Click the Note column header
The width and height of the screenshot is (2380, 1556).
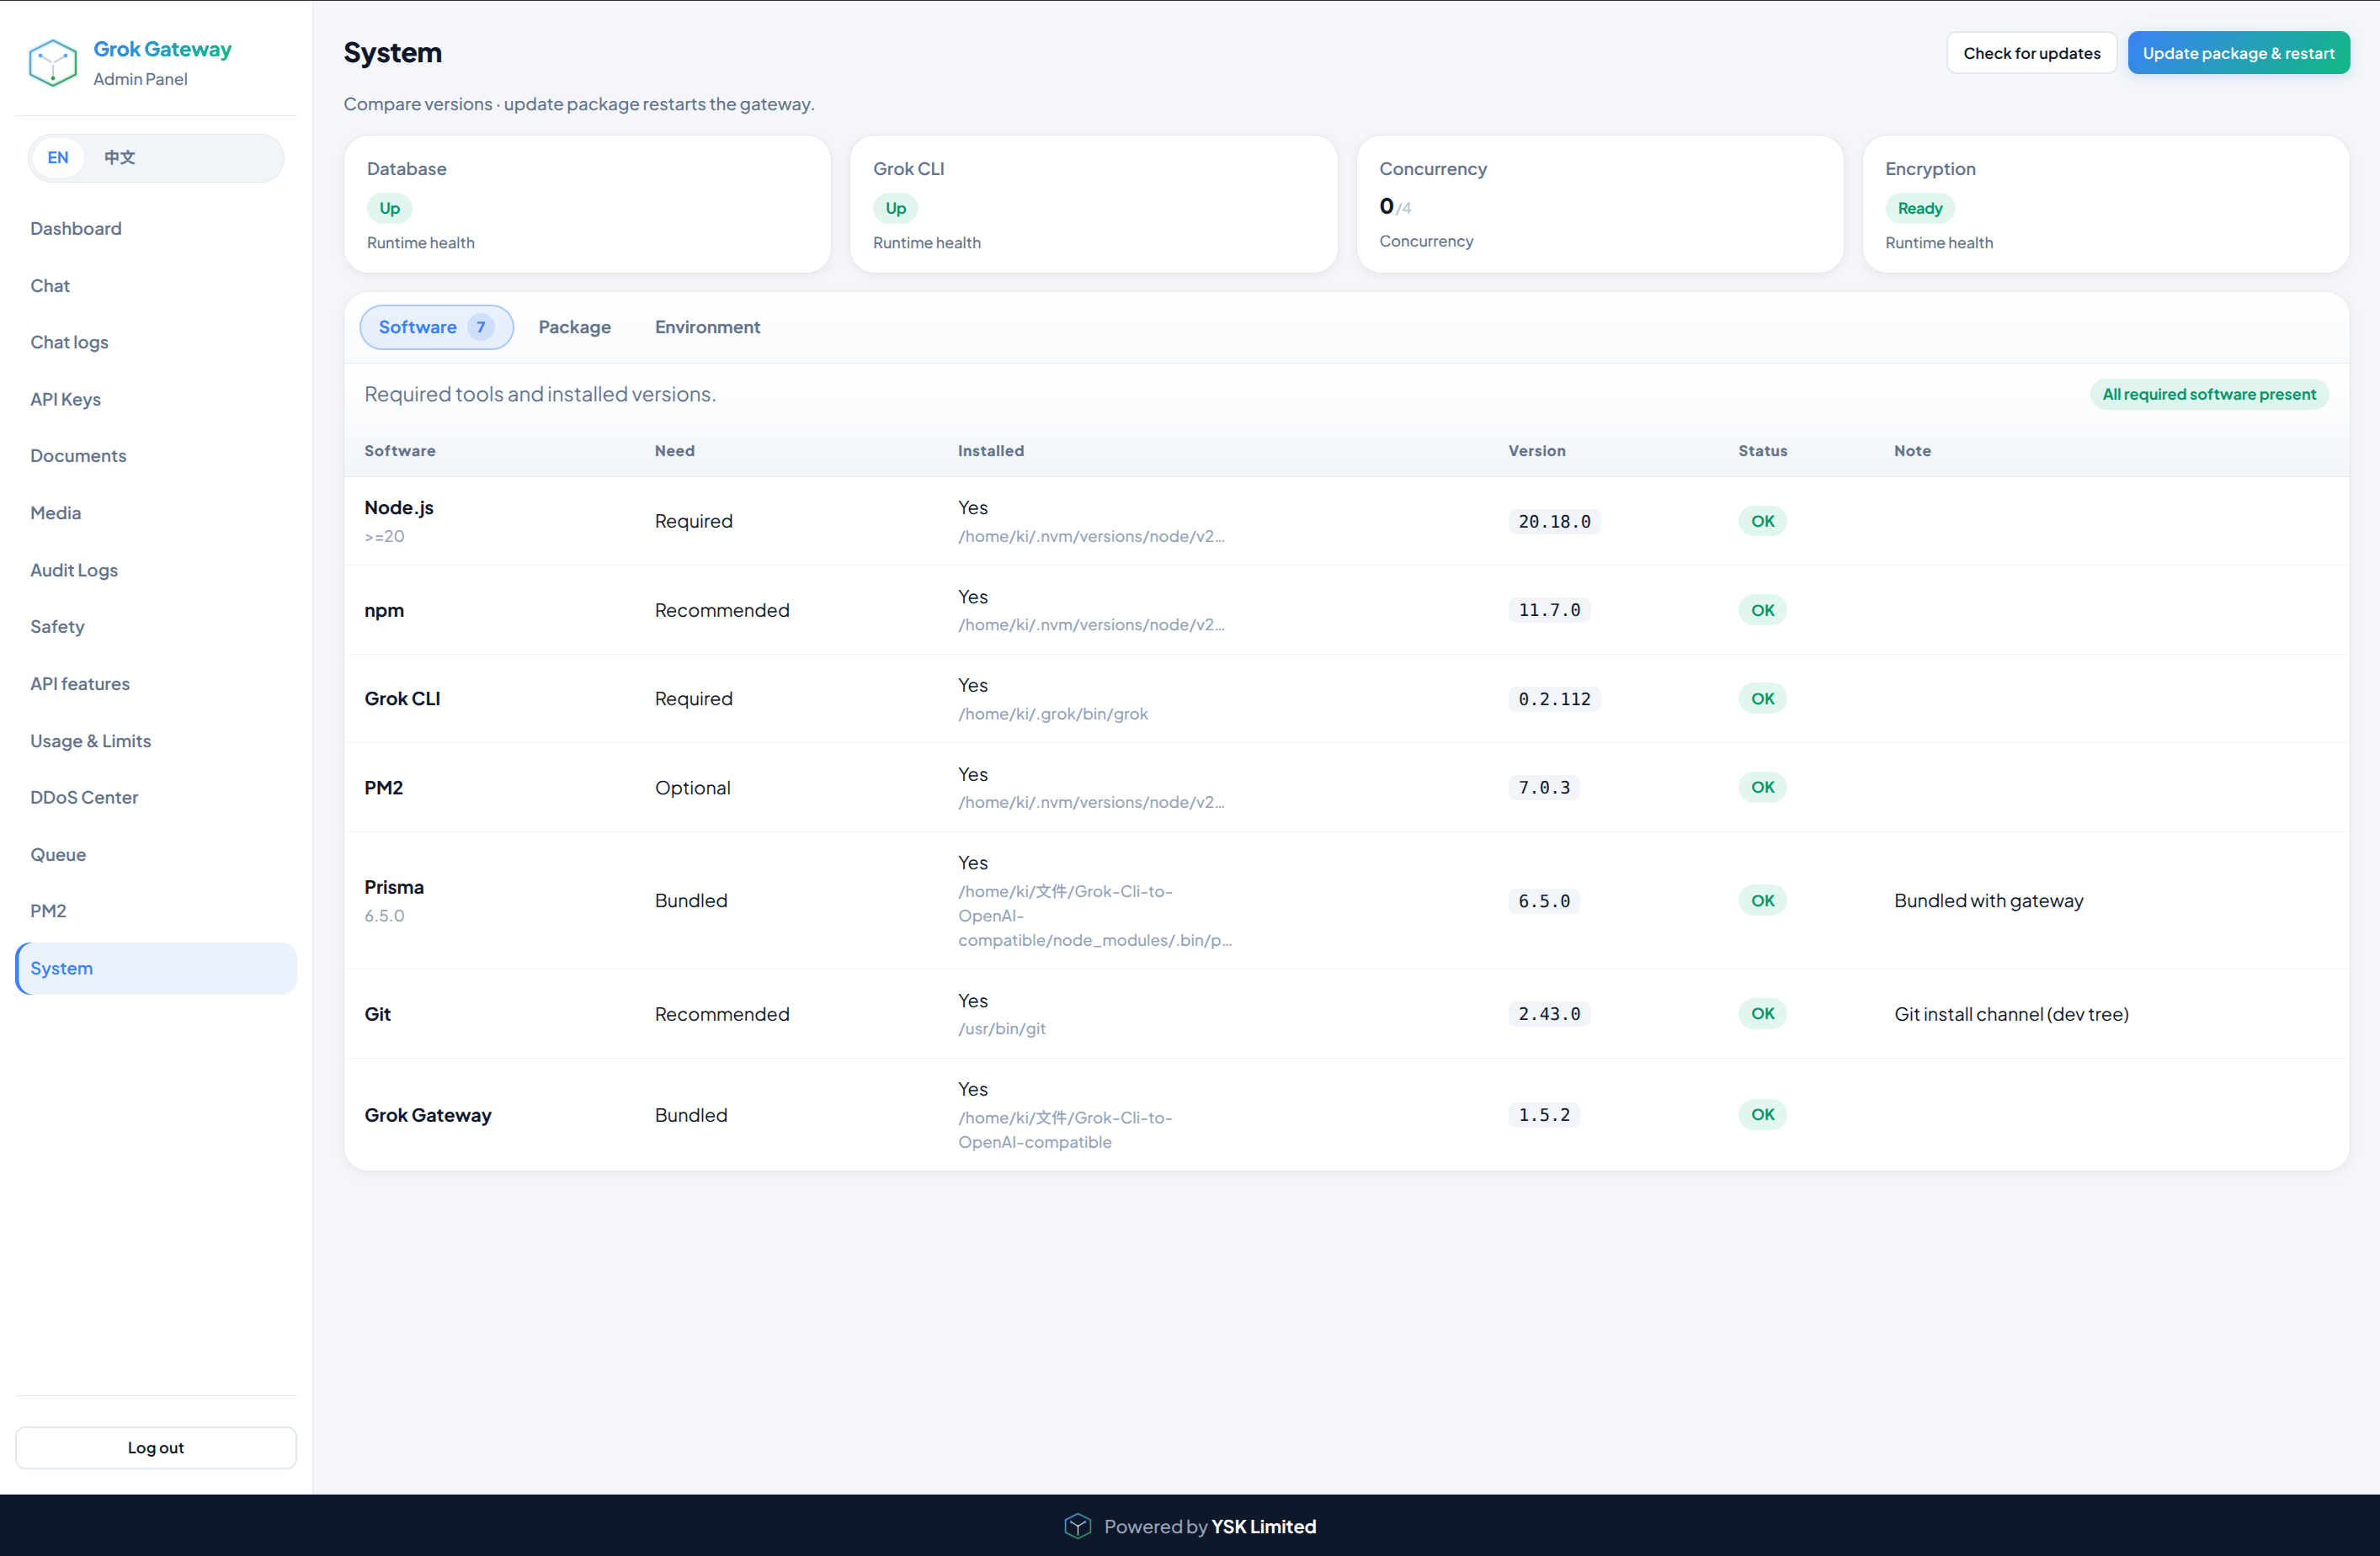point(1912,452)
